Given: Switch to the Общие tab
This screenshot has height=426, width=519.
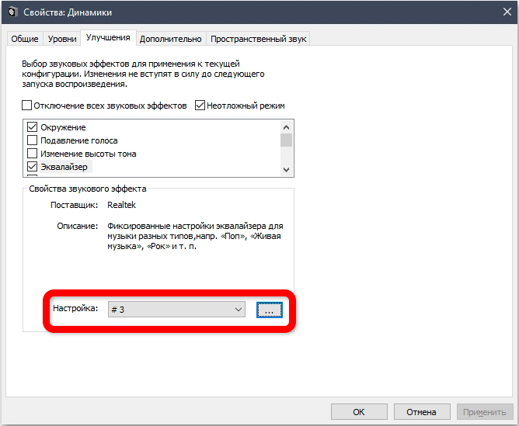Looking at the screenshot, I should click(25, 39).
